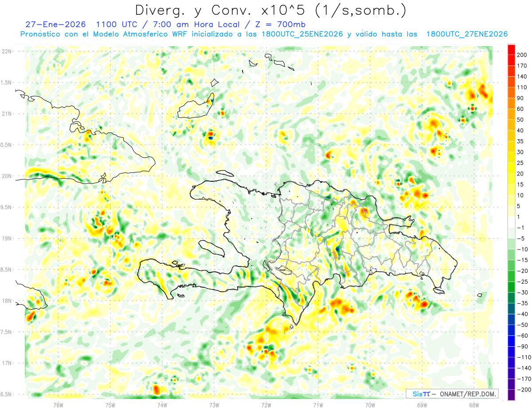Click the "17N" latitude label

click(7, 363)
